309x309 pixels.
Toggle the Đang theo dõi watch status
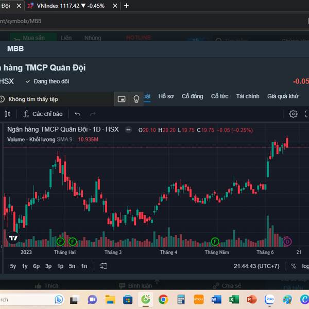coord(47,81)
